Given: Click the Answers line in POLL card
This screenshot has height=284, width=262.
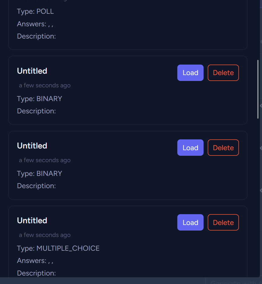Looking at the screenshot, I should 35,24.
